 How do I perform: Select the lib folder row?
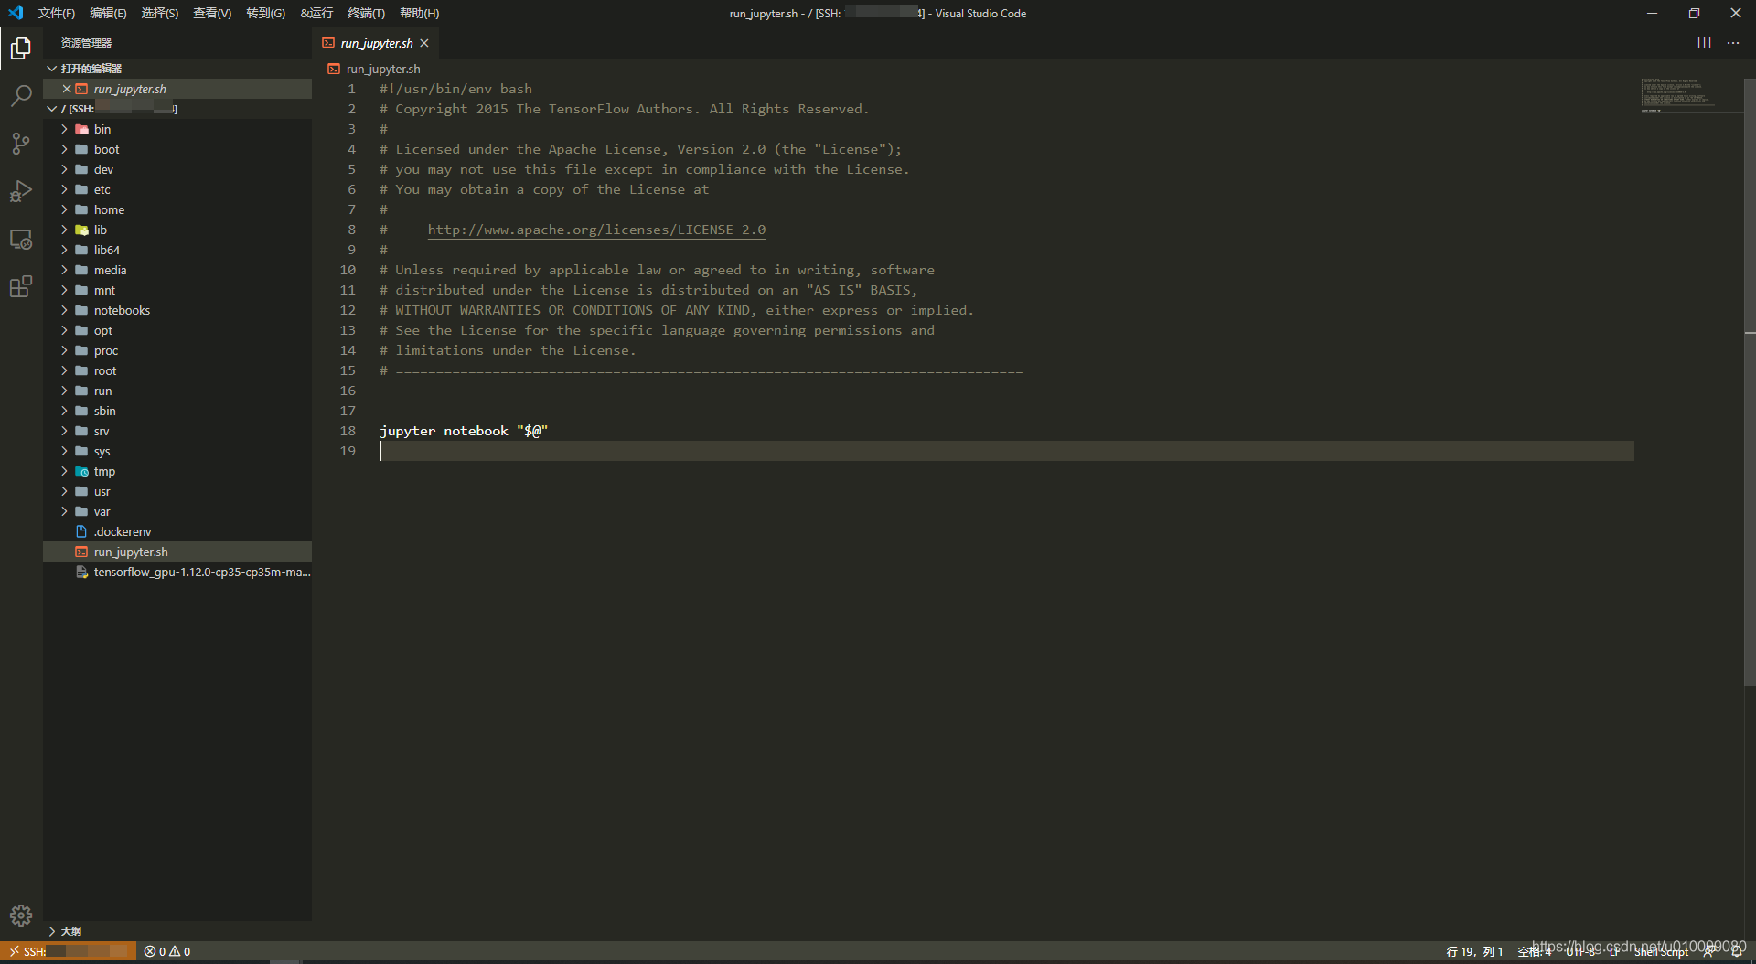pos(177,230)
